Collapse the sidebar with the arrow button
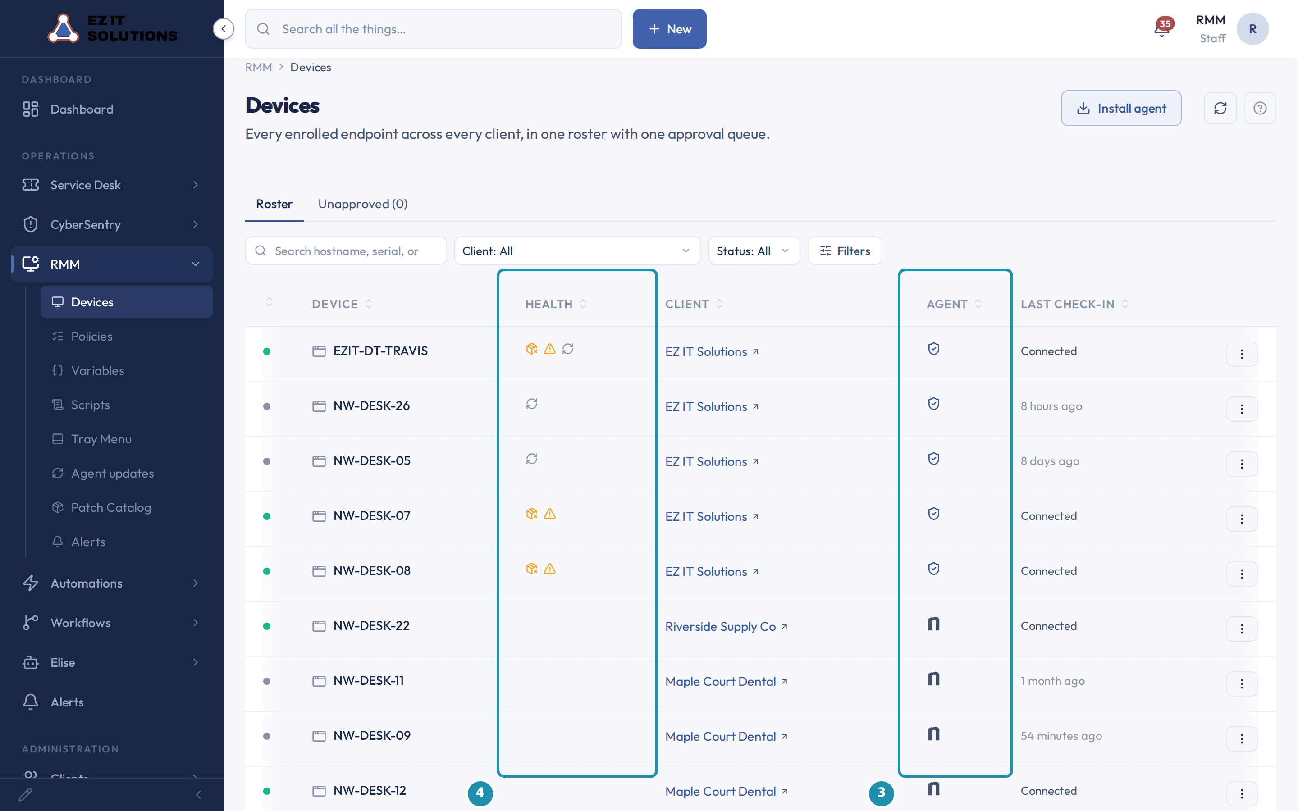1298x811 pixels. (x=223, y=29)
